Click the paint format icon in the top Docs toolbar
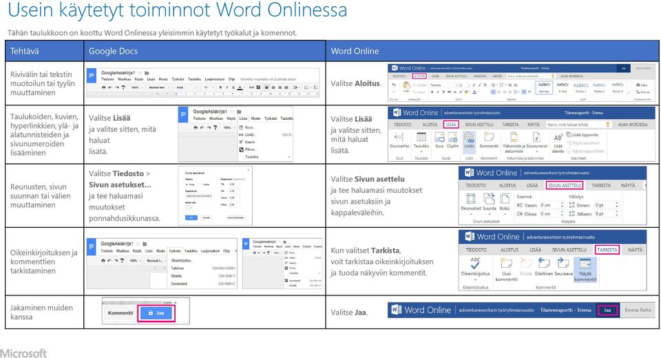Viewport: 661px width, 358px height. tap(123, 87)
